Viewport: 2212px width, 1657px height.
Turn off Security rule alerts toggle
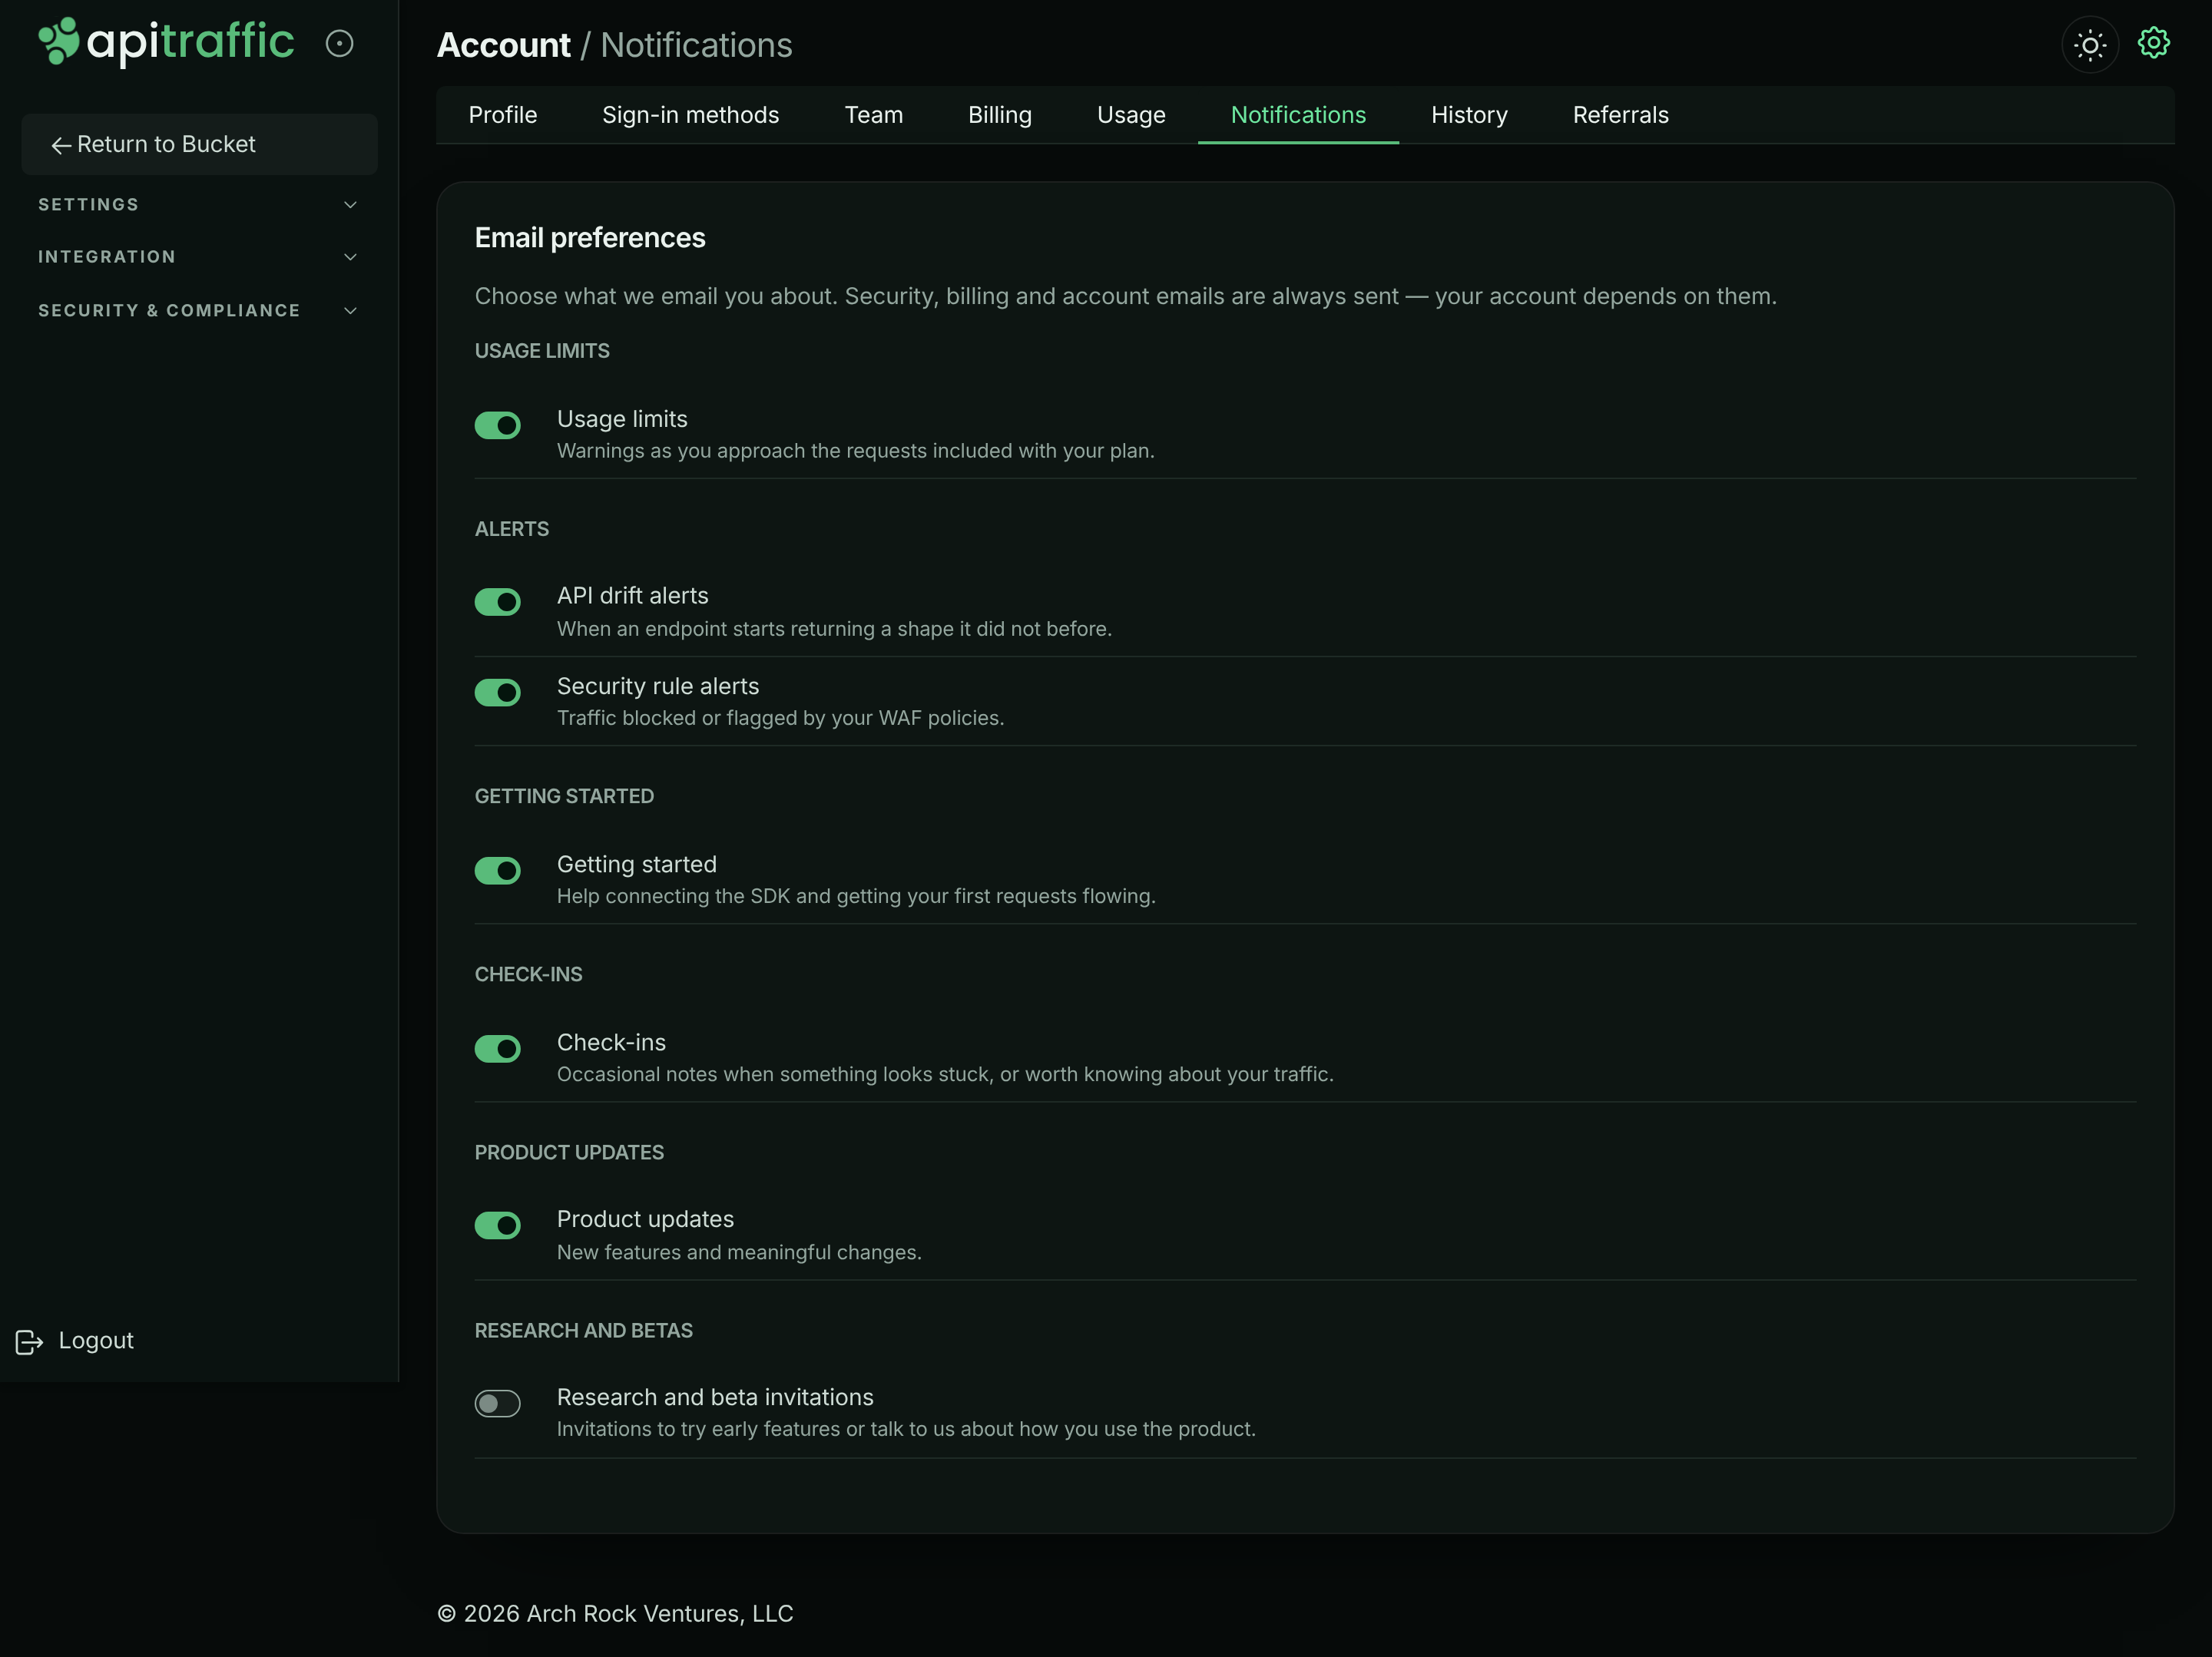coord(497,692)
